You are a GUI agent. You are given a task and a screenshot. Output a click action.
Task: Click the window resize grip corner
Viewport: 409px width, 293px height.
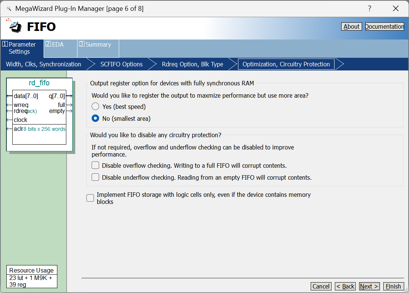pos(406,290)
